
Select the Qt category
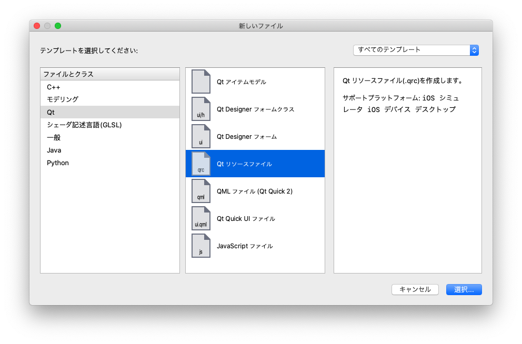click(110, 112)
